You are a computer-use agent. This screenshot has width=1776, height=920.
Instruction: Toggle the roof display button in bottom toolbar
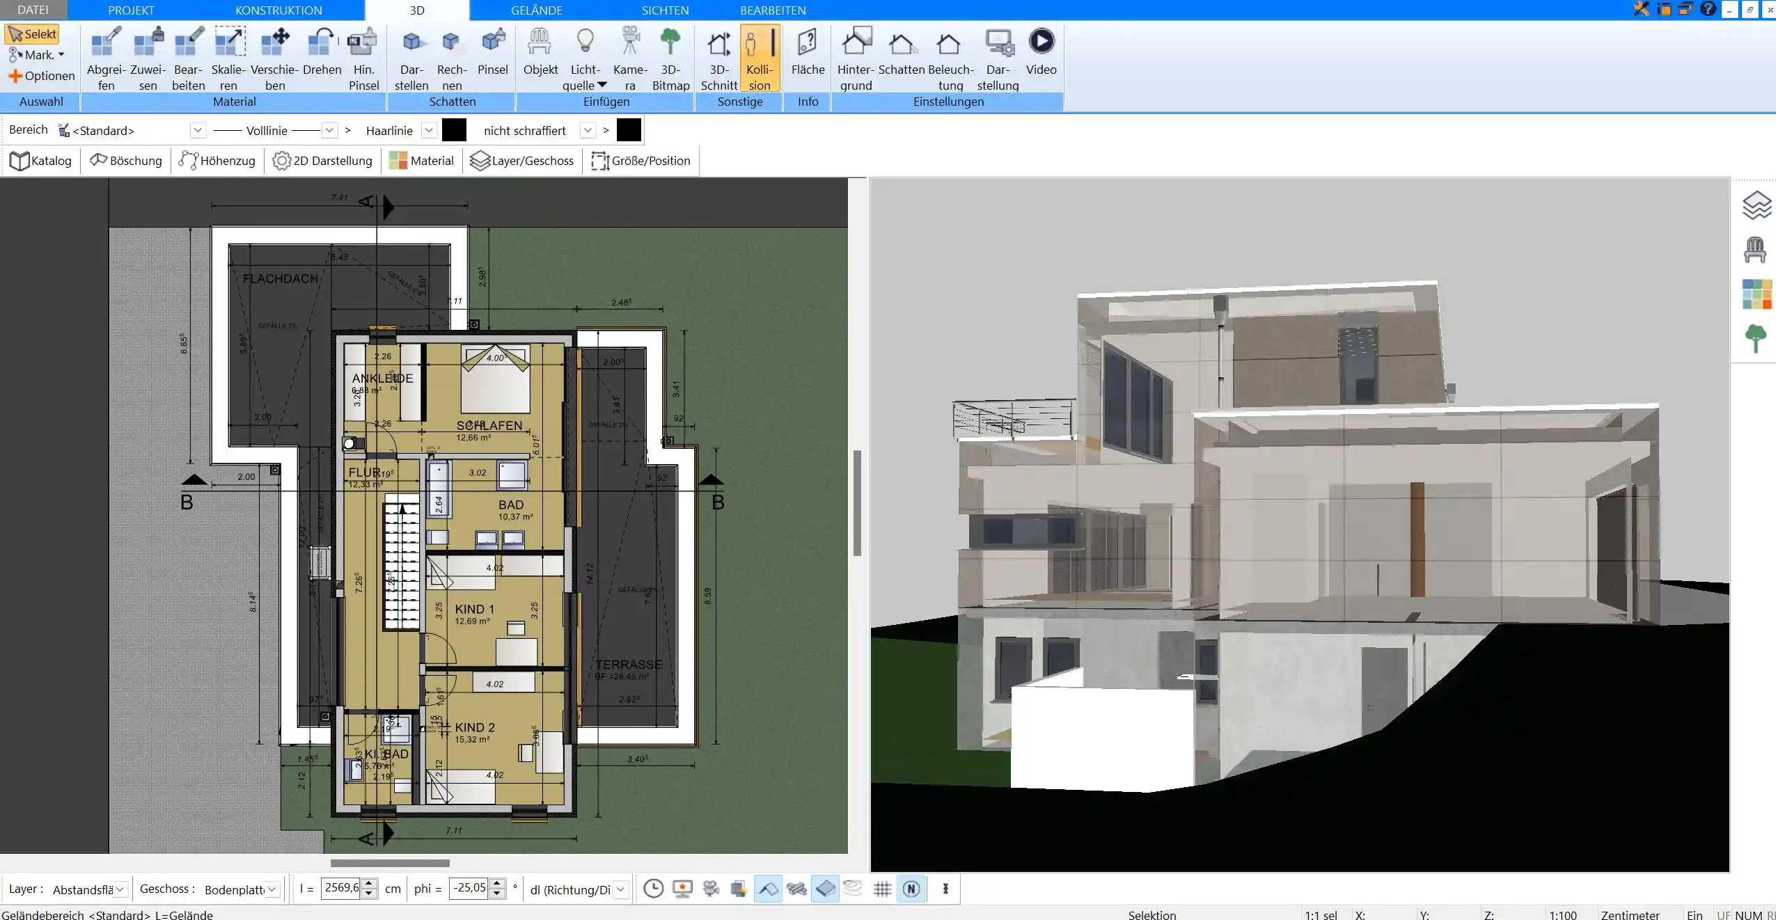point(768,889)
